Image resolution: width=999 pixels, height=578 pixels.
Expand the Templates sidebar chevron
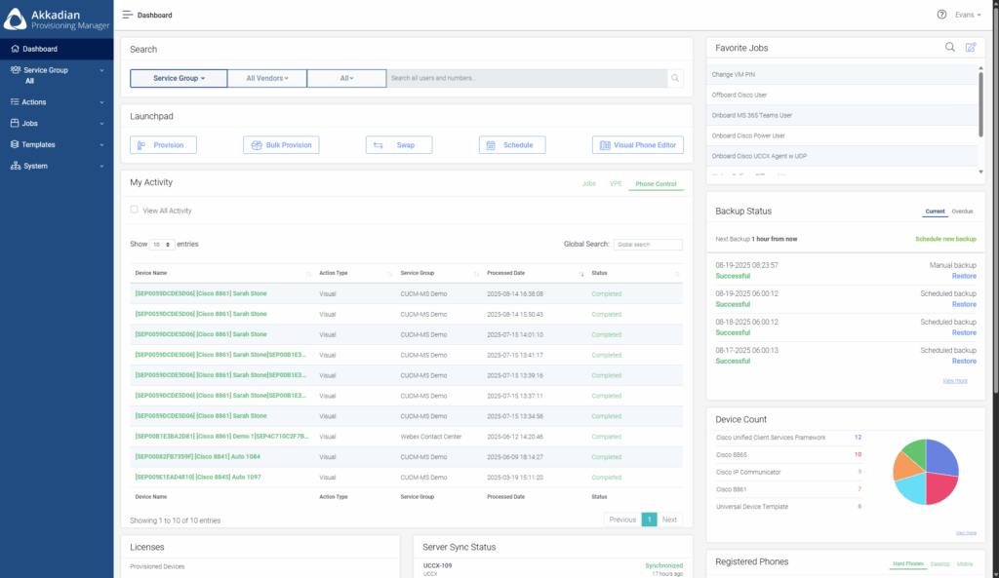[x=101, y=144]
